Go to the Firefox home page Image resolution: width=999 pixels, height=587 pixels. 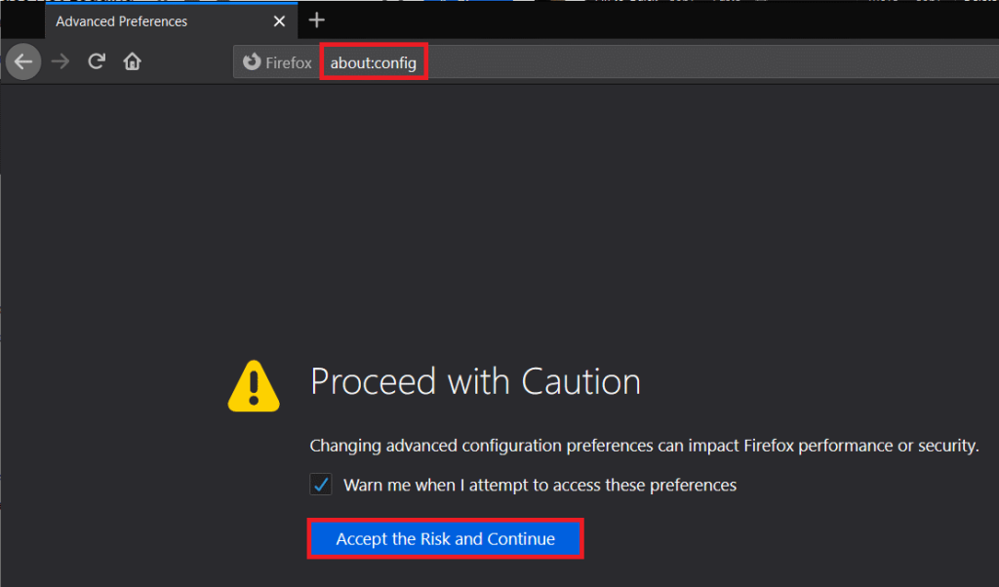pyautogui.click(x=132, y=62)
